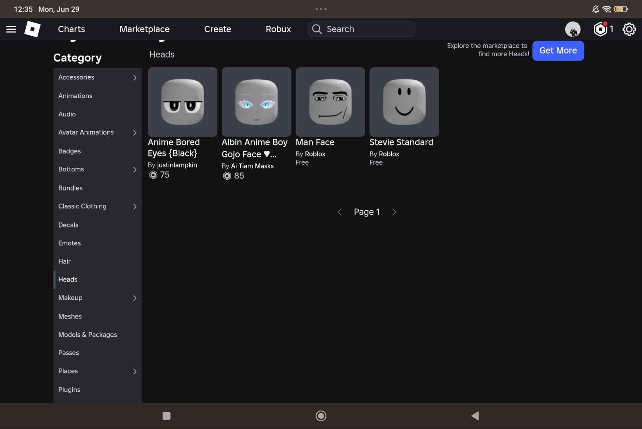The width and height of the screenshot is (642, 429).
Task: Visit Roblox creator link under Stevie Standard
Action: (389, 154)
